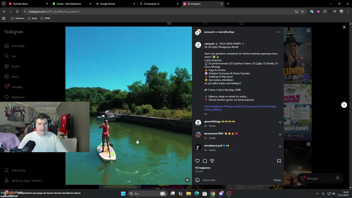Open merrellturkiye profile link

point(226,32)
